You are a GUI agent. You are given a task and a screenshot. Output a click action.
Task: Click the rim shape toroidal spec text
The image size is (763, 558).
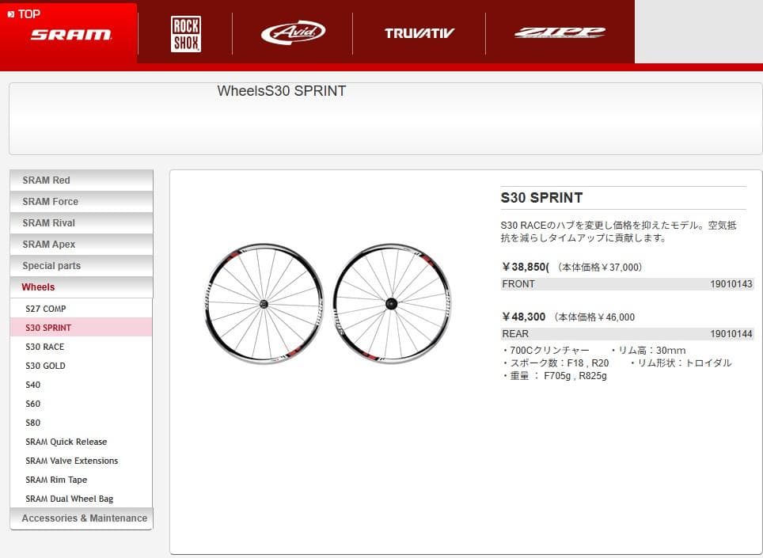click(x=680, y=363)
